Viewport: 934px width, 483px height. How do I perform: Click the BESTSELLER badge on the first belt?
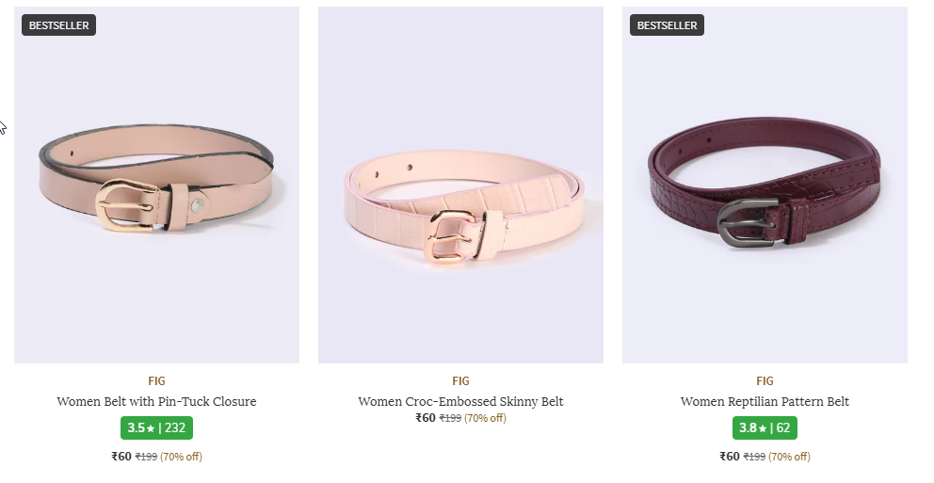59,25
